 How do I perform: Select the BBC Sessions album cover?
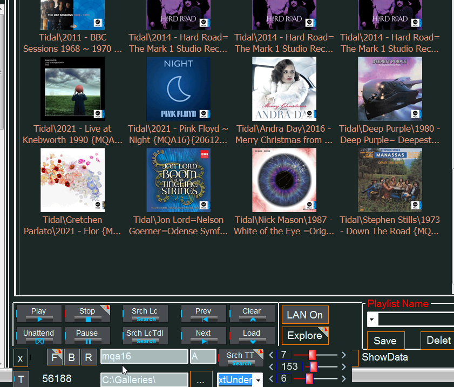click(73, 15)
